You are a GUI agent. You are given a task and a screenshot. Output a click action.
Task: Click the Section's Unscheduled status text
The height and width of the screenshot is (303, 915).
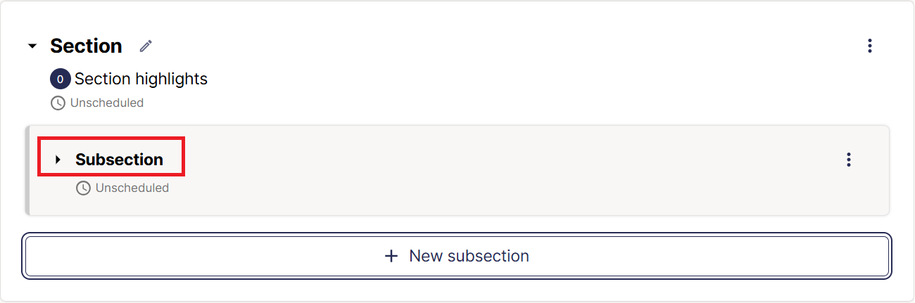107,103
